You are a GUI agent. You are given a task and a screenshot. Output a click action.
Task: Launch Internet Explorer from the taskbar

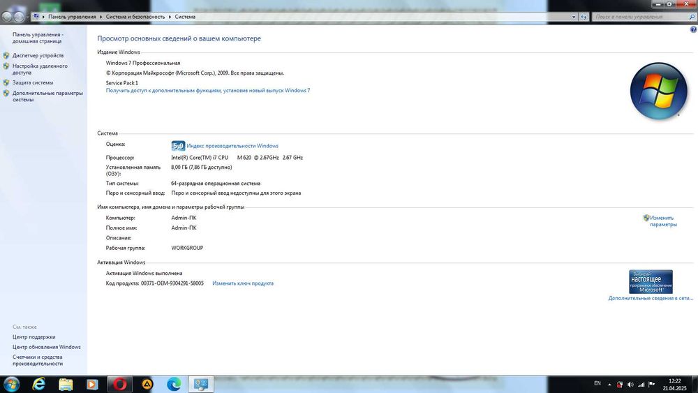[x=39, y=384]
